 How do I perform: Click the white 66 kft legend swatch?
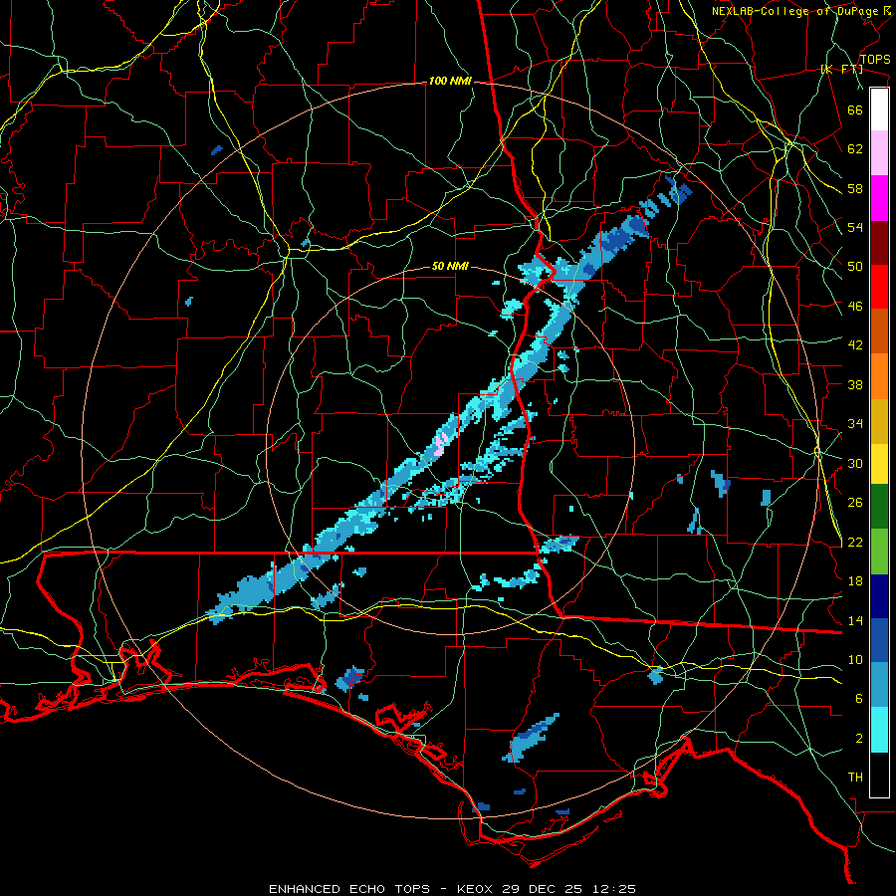(x=879, y=110)
